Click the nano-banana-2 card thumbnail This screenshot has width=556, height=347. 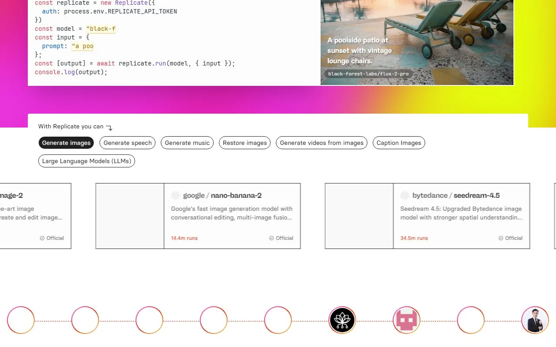(x=130, y=216)
